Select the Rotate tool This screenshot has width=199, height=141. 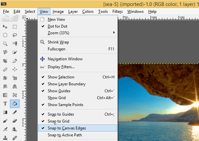(5, 78)
